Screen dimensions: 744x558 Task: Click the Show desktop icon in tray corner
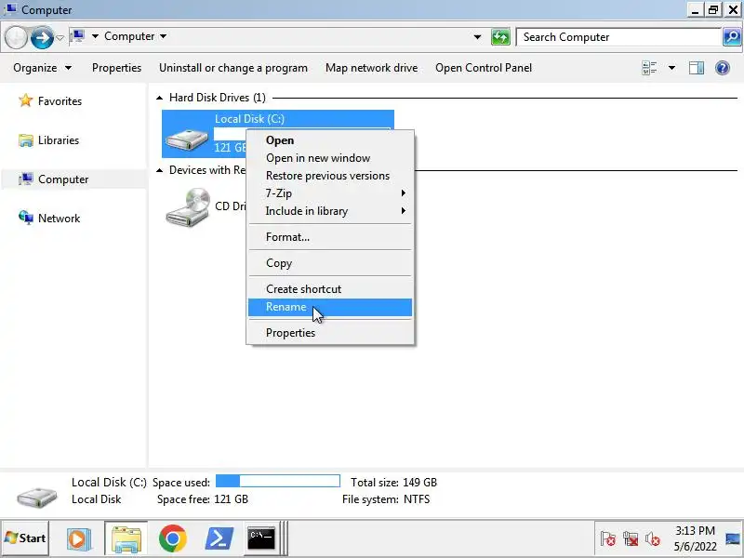(733, 538)
